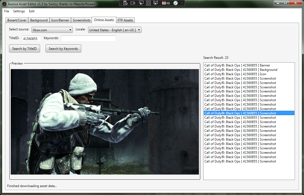Toggle display layout adorners square icon

pyautogui.click(x=148, y=3)
